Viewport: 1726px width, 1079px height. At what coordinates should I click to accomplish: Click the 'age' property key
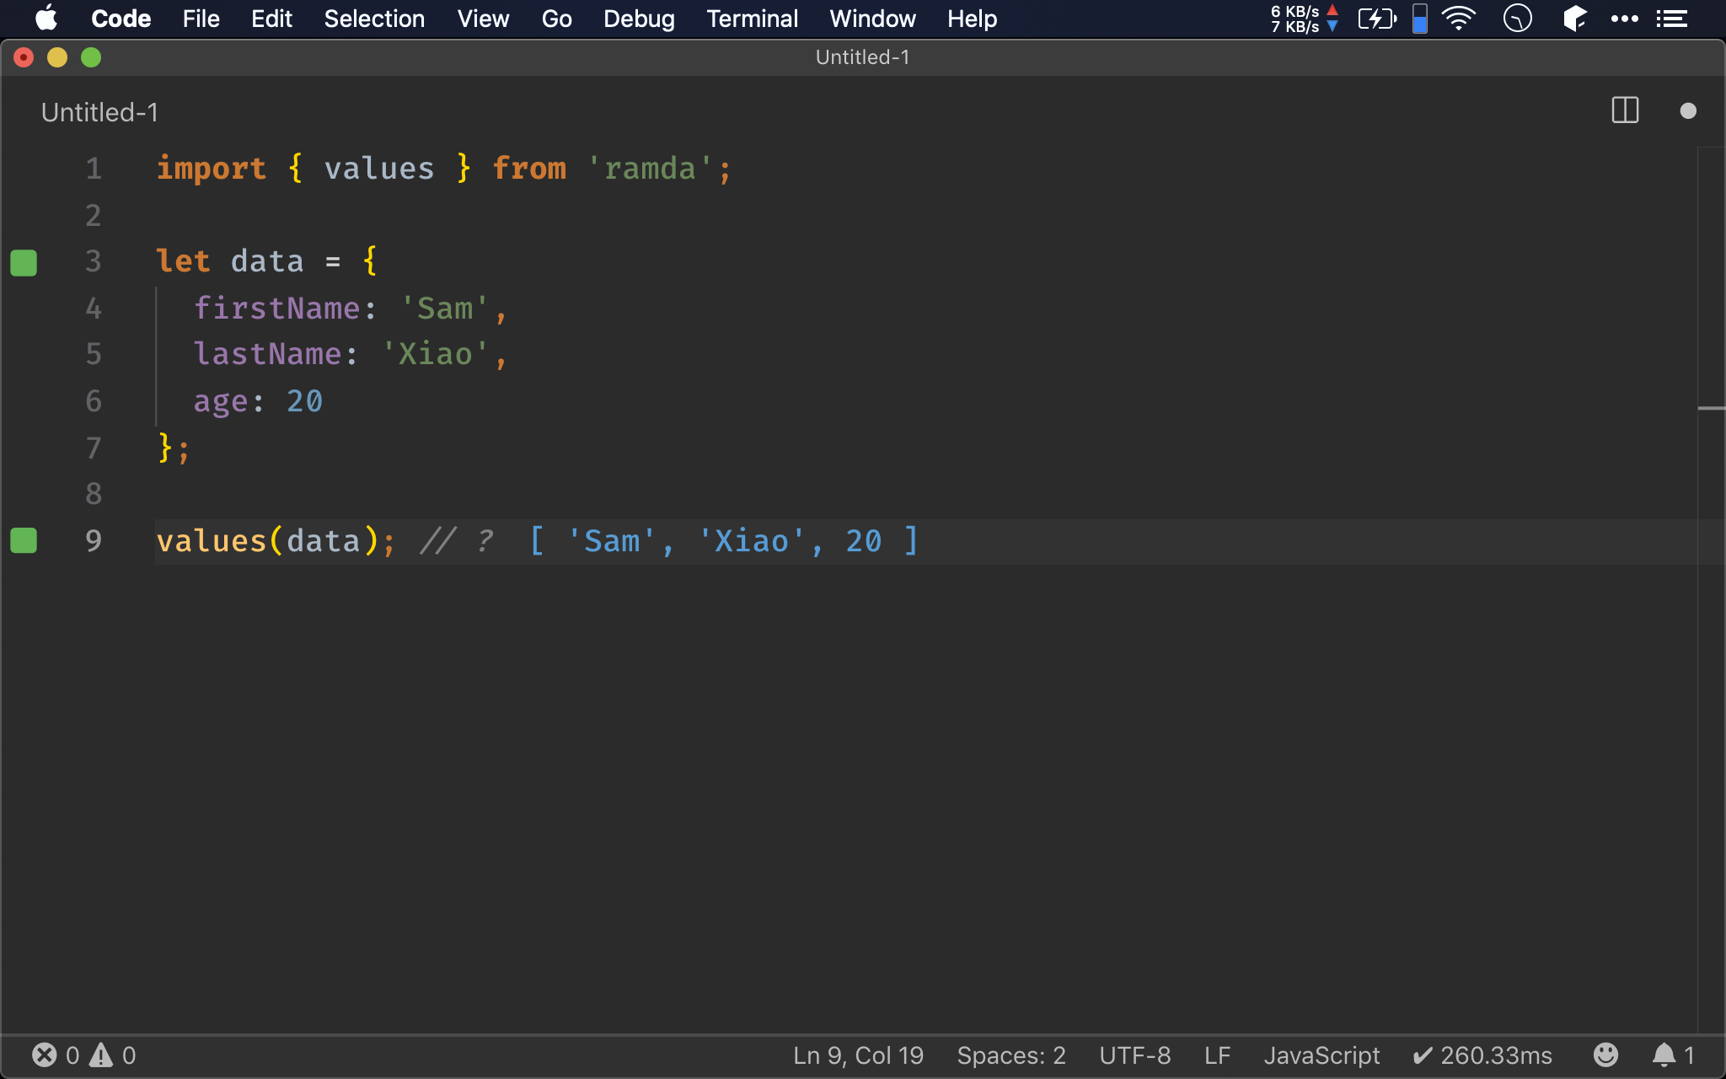tap(221, 401)
